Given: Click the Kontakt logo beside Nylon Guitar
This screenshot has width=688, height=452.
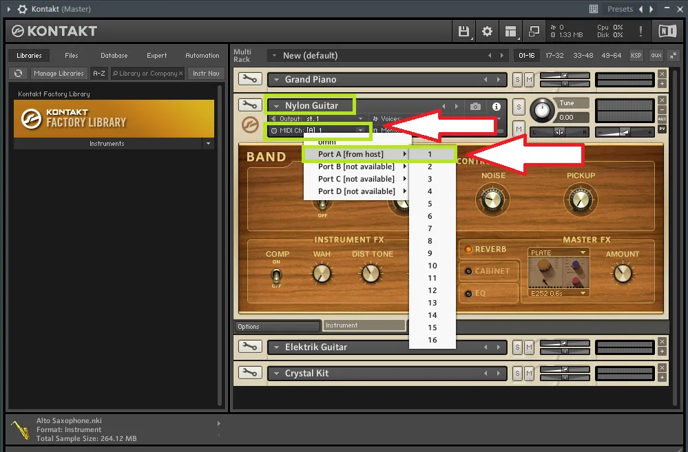Looking at the screenshot, I should tap(250, 125).
